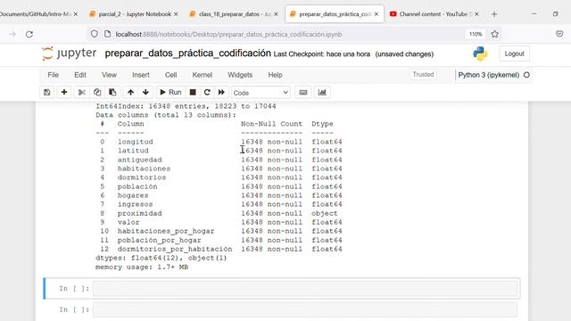Open the Cell menu
The height and width of the screenshot is (321, 571).
click(x=170, y=75)
